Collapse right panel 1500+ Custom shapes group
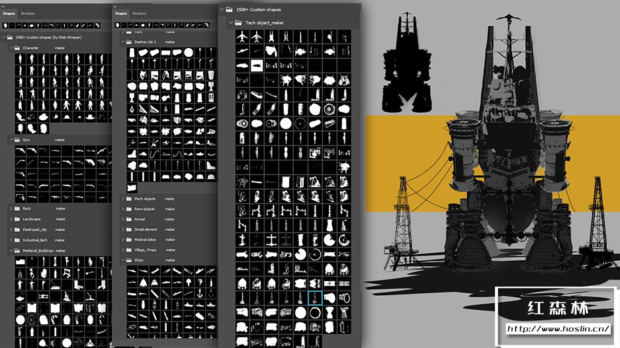Screen dimensions: 620x348 pyautogui.click(x=222, y=9)
